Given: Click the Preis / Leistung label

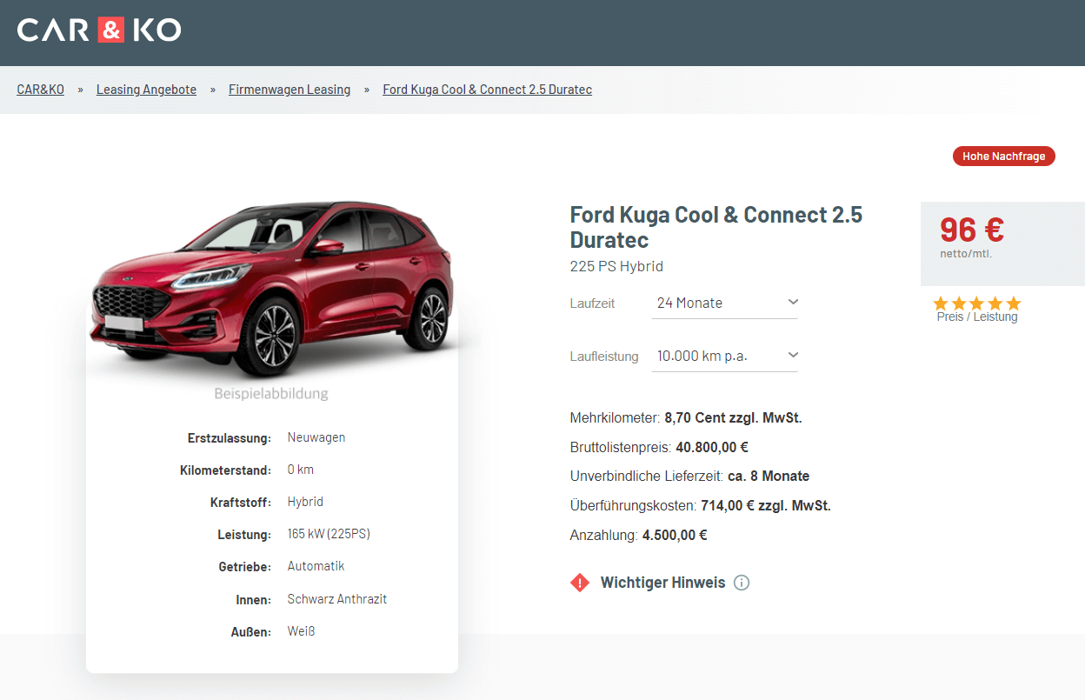Looking at the screenshot, I should pyautogui.click(x=977, y=317).
